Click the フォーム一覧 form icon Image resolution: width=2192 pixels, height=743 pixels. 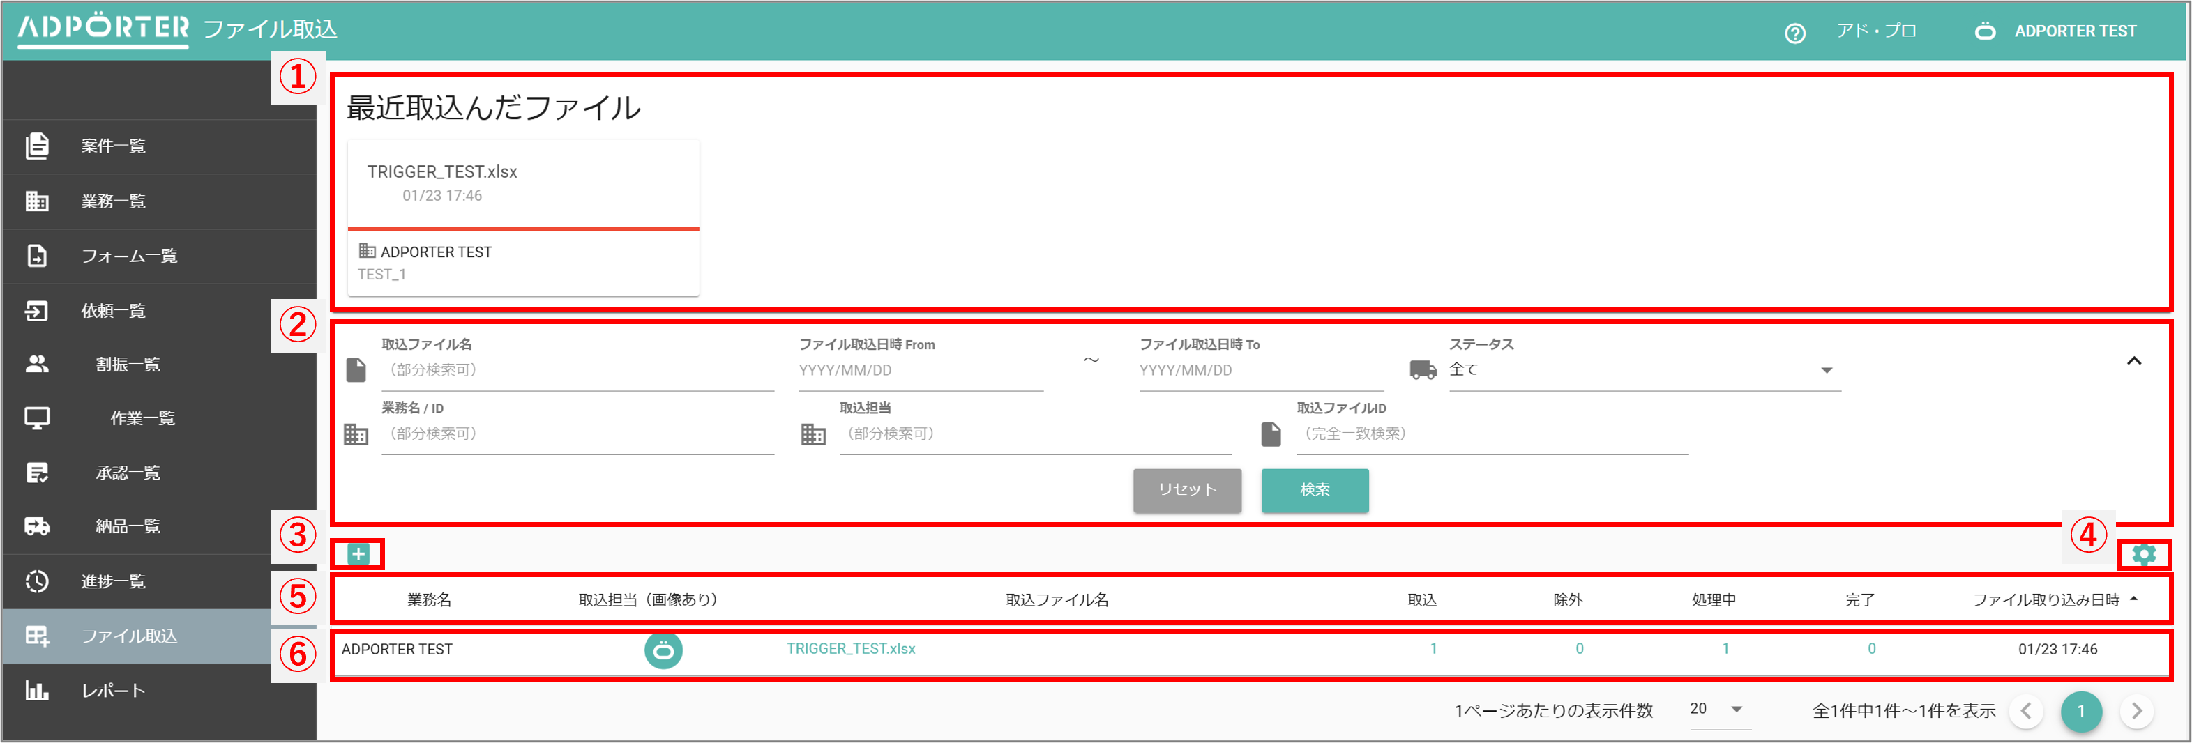click(36, 256)
